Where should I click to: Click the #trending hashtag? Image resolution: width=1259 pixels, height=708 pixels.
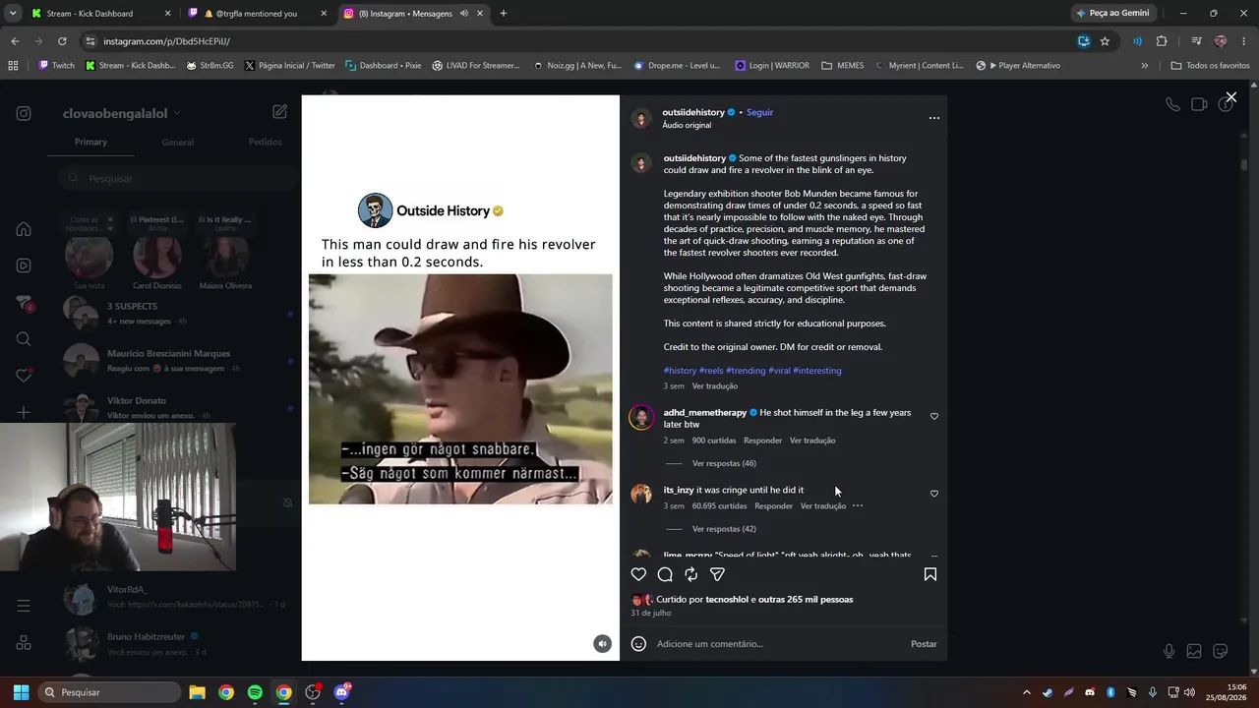coord(746,371)
